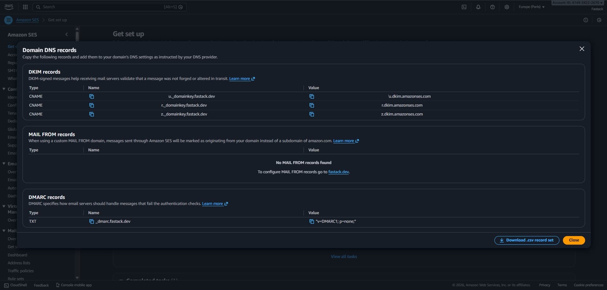Open the info panel icon
This screenshot has height=290, width=607.
[x=586, y=20]
